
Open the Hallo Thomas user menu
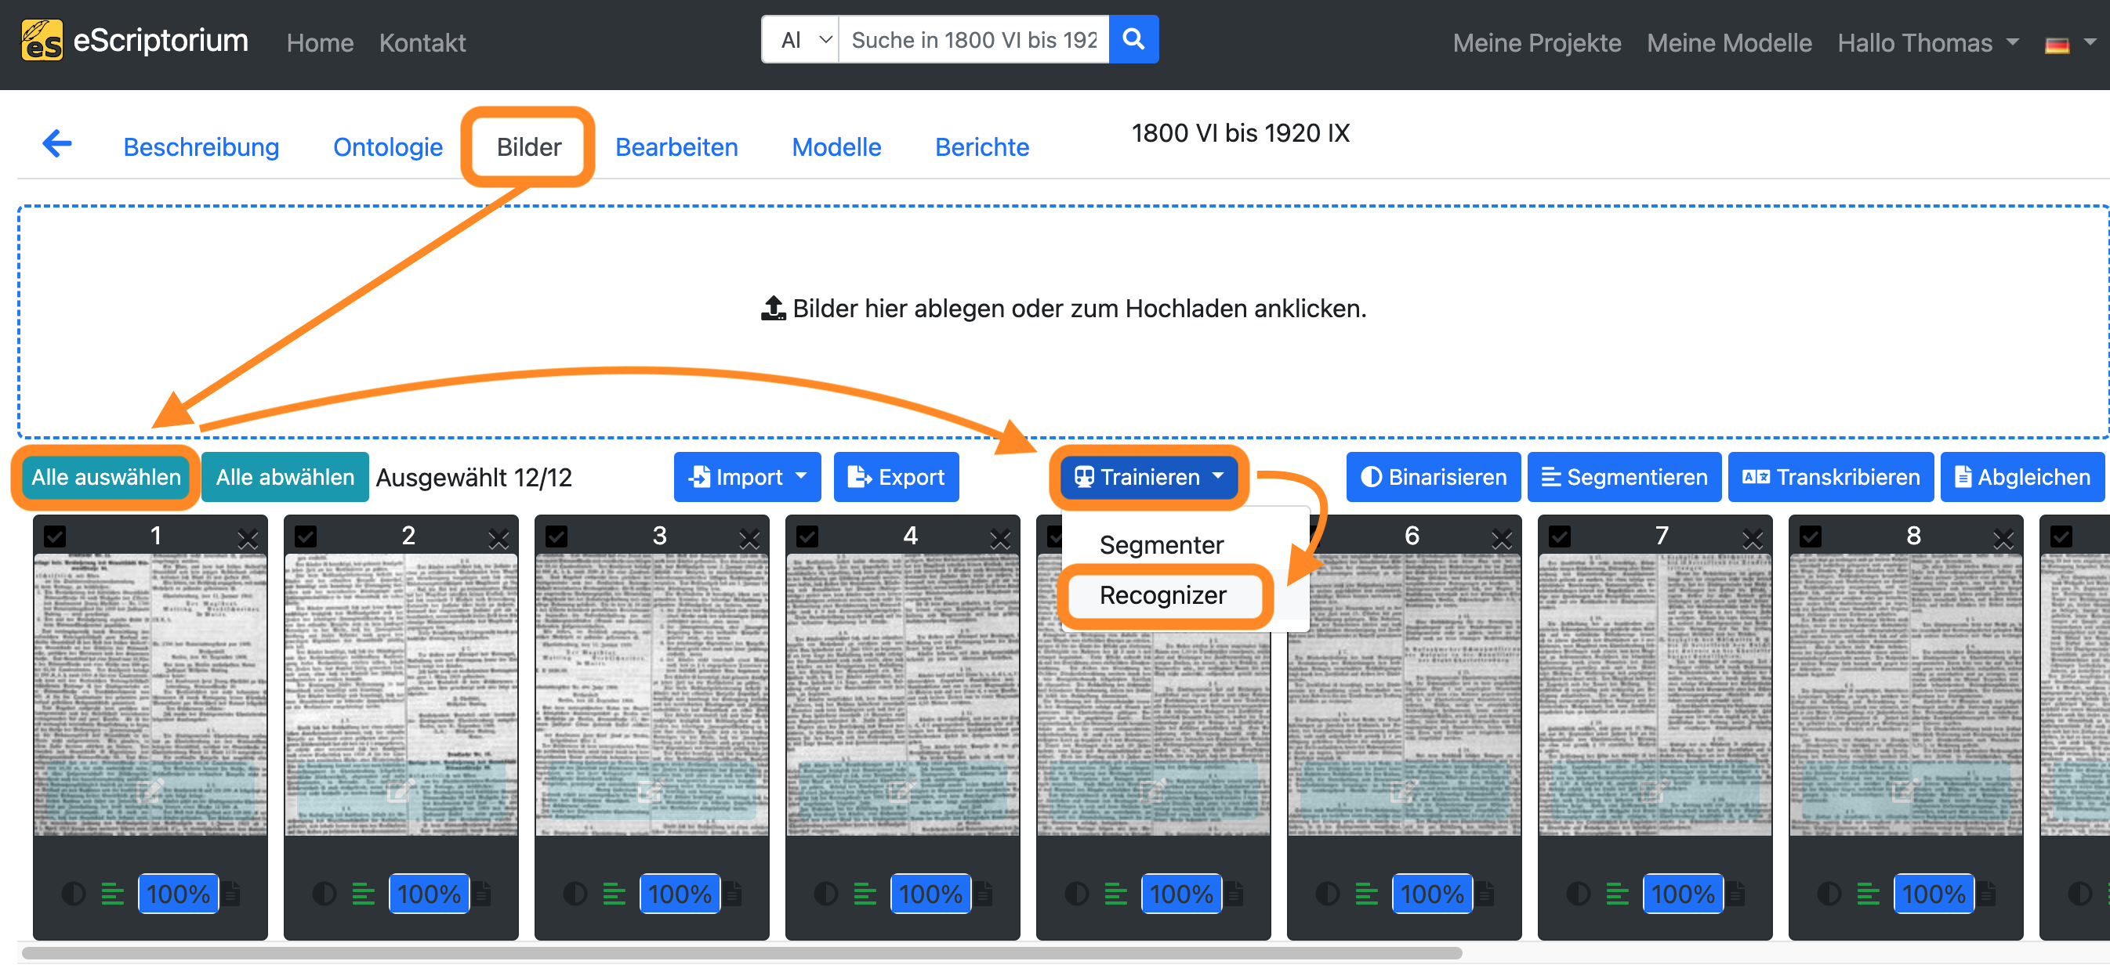point(1927,42)
